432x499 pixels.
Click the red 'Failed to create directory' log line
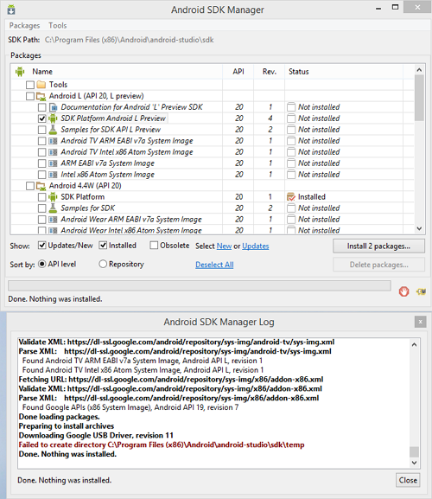[x=162, y=445]
